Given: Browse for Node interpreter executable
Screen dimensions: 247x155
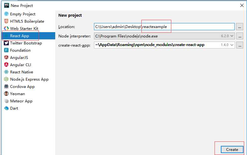Looking at the screenshot, I should click(x=239, y=36).
